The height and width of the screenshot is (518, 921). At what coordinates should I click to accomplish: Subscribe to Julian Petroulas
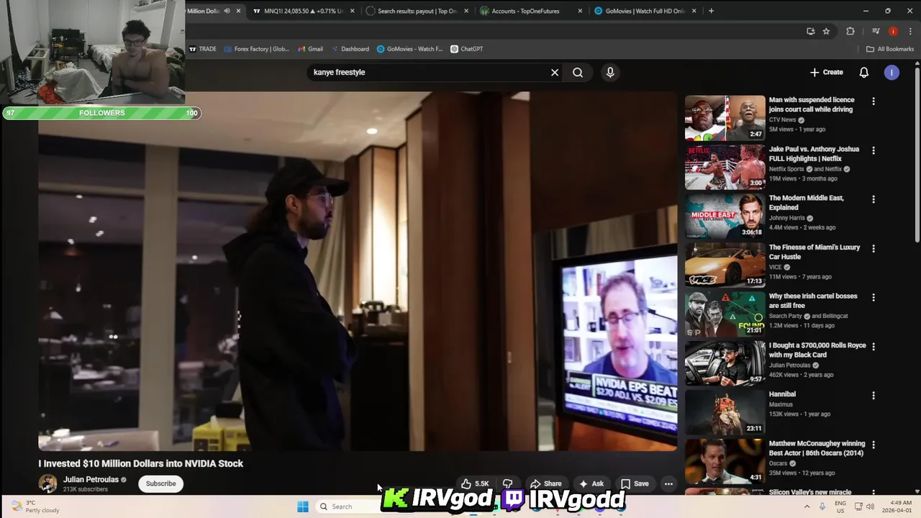tap(160, 483)
